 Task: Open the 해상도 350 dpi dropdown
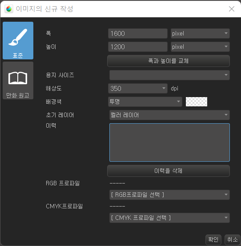(x=138, y=88)
